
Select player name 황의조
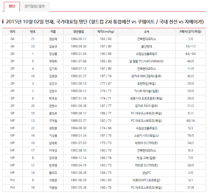click(53, 173)
